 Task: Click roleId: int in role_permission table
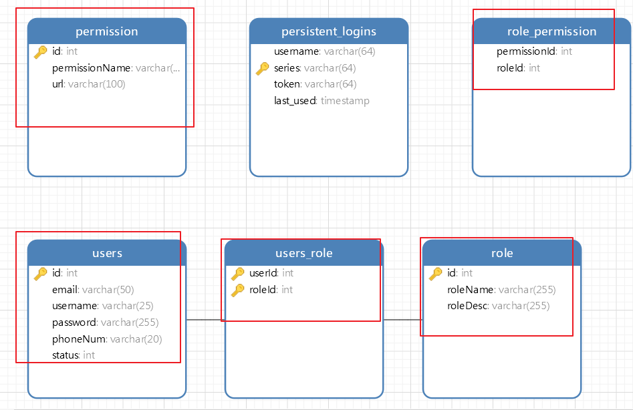pos(518,67)
